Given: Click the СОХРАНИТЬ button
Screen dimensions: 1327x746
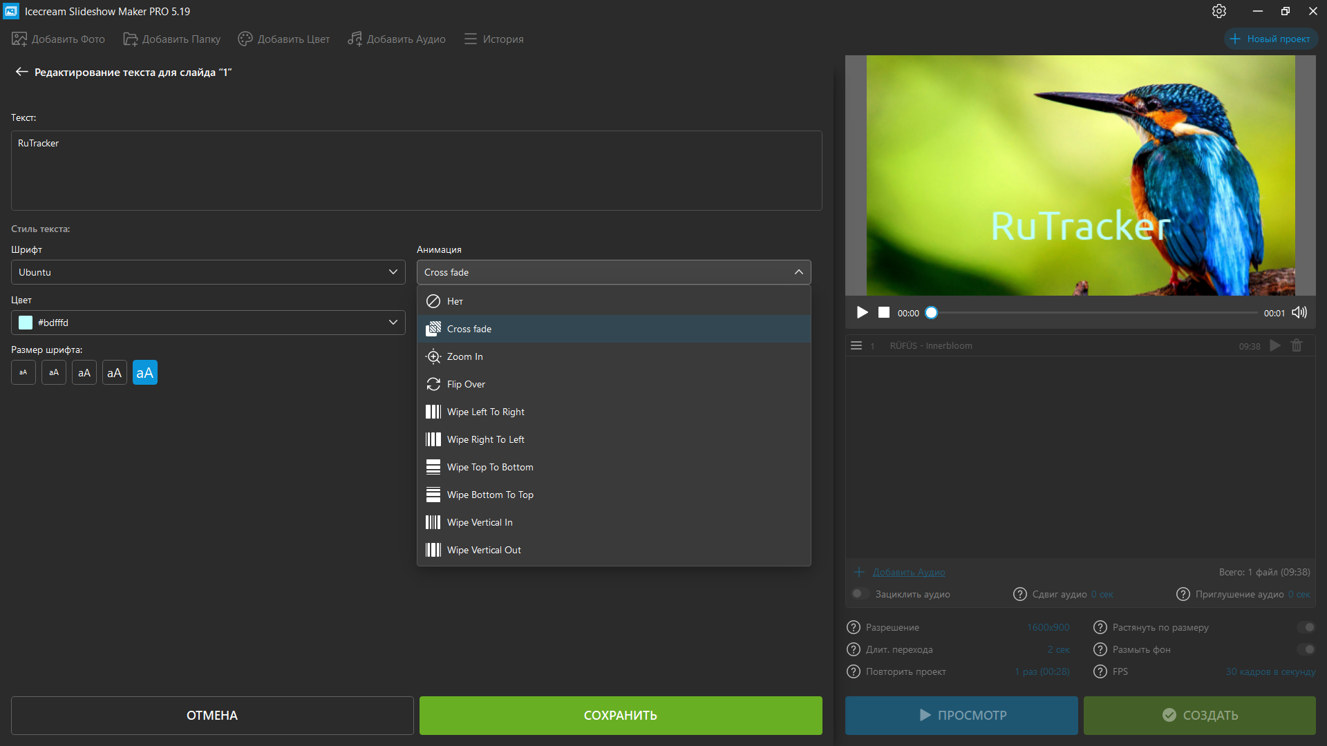Looking at the screenshot, I should [621, 716].
